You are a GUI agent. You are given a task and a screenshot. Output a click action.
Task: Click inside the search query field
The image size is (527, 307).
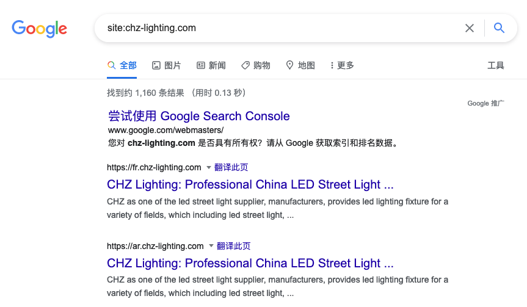pyautogui.click(x=275, y=28)
